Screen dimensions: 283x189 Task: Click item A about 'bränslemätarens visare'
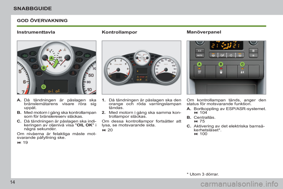click(57, 104)
